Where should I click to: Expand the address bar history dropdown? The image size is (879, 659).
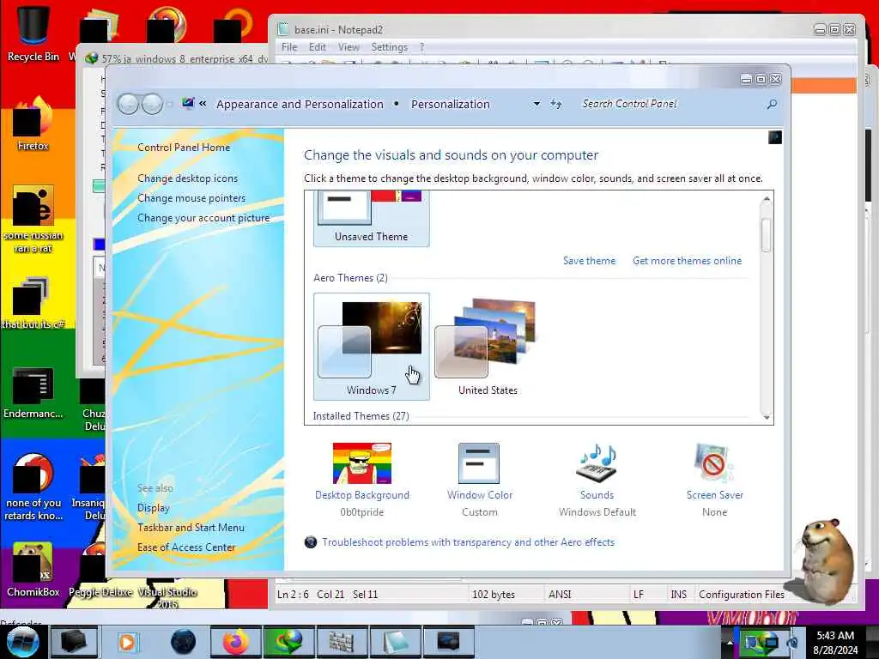point(536,104)
